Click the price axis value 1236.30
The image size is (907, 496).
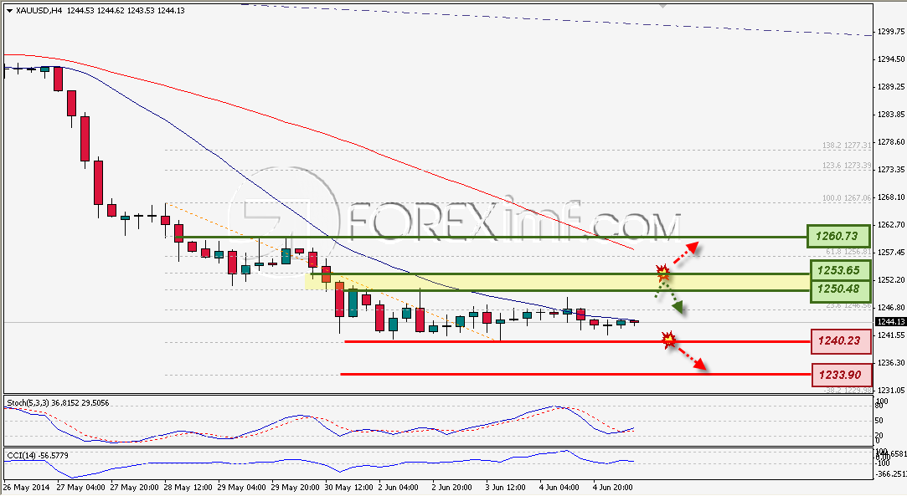891,363
